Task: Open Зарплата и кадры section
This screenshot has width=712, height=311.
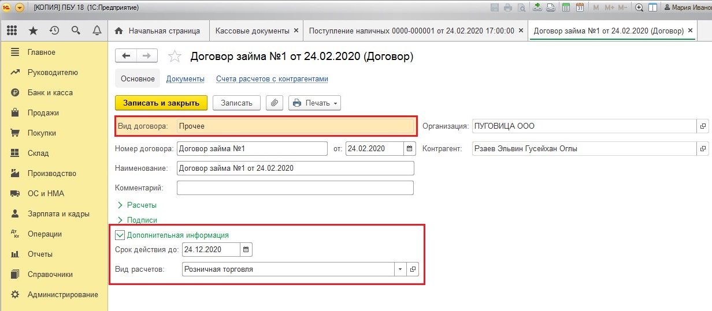Action: pyautogui.click(x=54, y=213)
